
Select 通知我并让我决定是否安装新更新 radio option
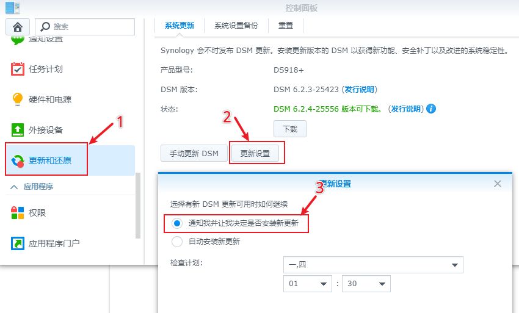tap(176, 223)
